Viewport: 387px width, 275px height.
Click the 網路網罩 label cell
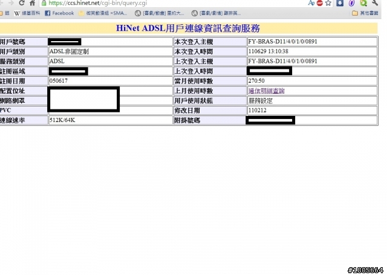(24, 100)
